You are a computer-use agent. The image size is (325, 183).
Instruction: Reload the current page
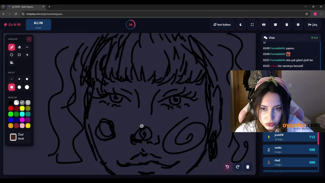pos(16,14)
